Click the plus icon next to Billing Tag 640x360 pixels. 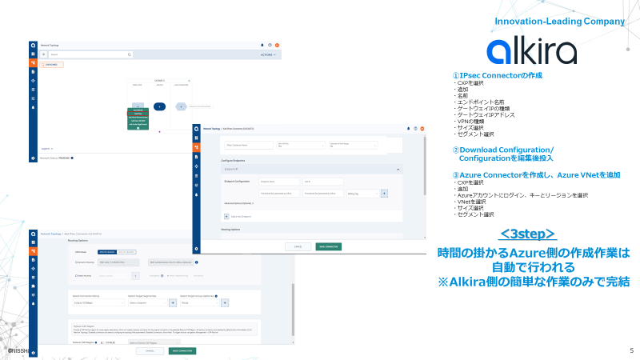(x=384, y=193)
